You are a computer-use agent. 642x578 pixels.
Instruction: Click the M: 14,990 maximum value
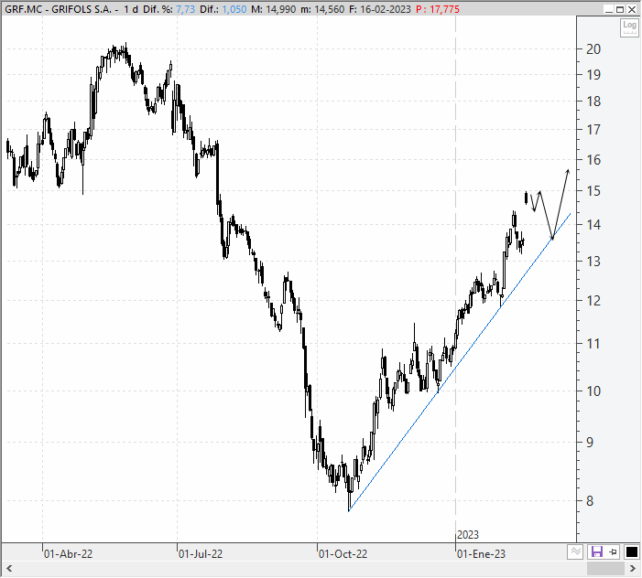273,9
